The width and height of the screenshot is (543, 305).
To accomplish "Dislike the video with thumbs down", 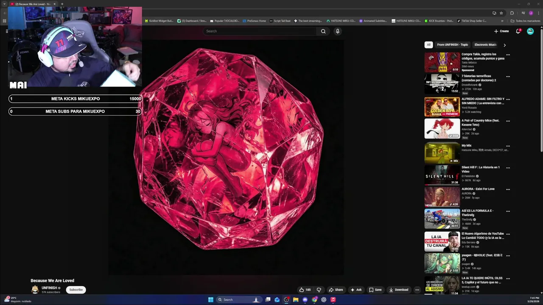I will (319, 290).
